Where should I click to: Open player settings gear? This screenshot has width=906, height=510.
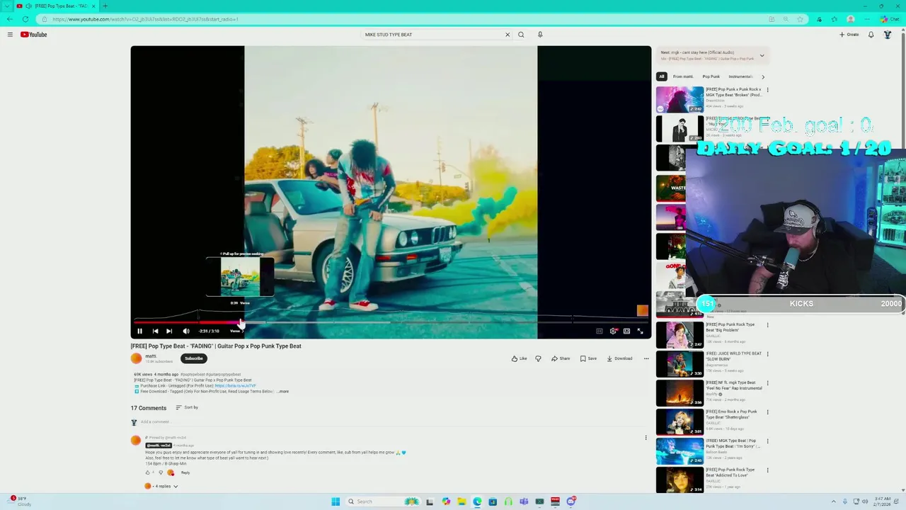[x=613, y=331]
